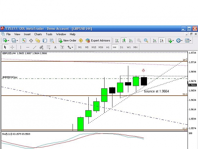Click the Zoom In magnifier icon
Screen dimensions: 198x149
[139, 41]
